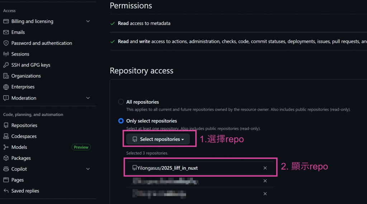Image resolution: width=367 pixels, height=204 pixels.
Task: Navigate to SSH and GPG keys
Action: [31, 65]
